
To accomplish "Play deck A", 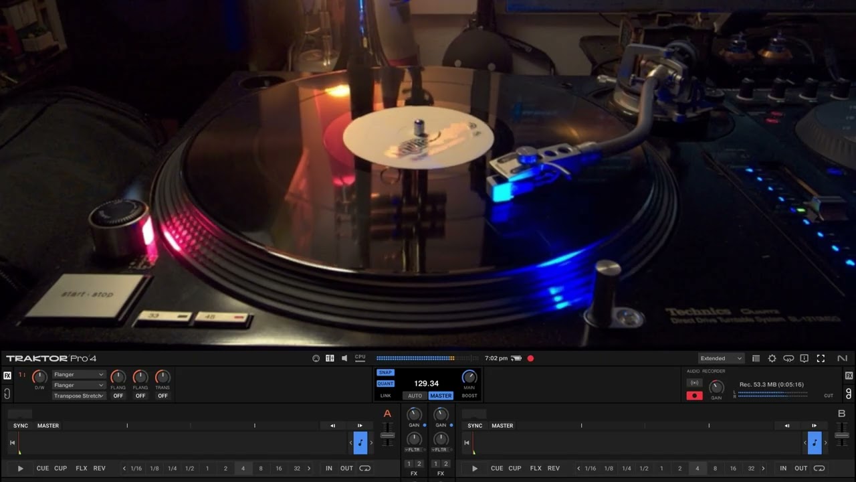I will 20,469.
